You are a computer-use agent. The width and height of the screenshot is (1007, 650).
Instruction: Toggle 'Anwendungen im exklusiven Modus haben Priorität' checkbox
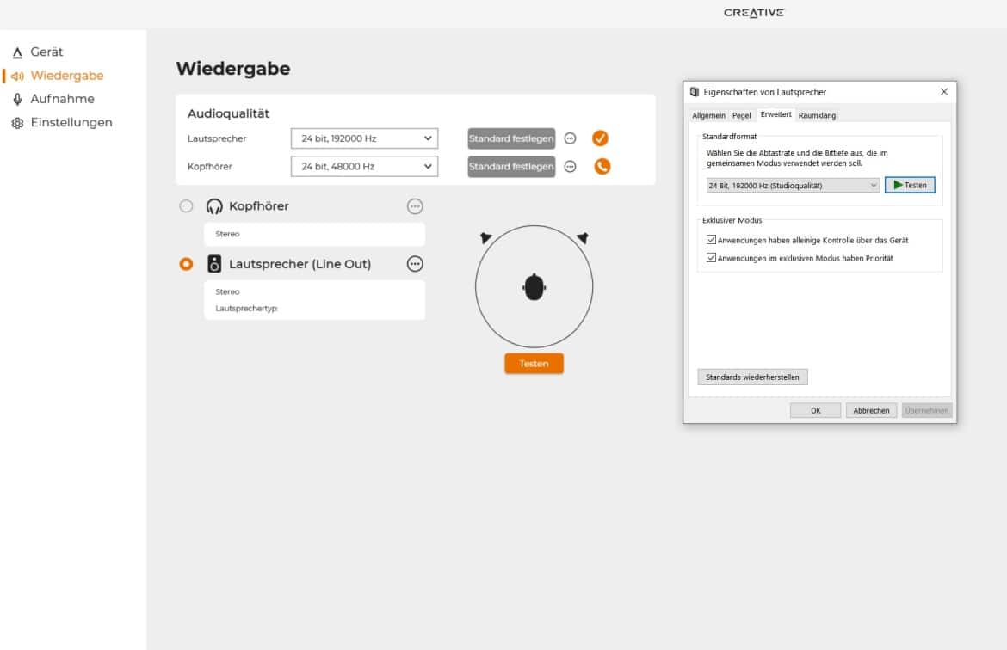click(x=711, y=258)
